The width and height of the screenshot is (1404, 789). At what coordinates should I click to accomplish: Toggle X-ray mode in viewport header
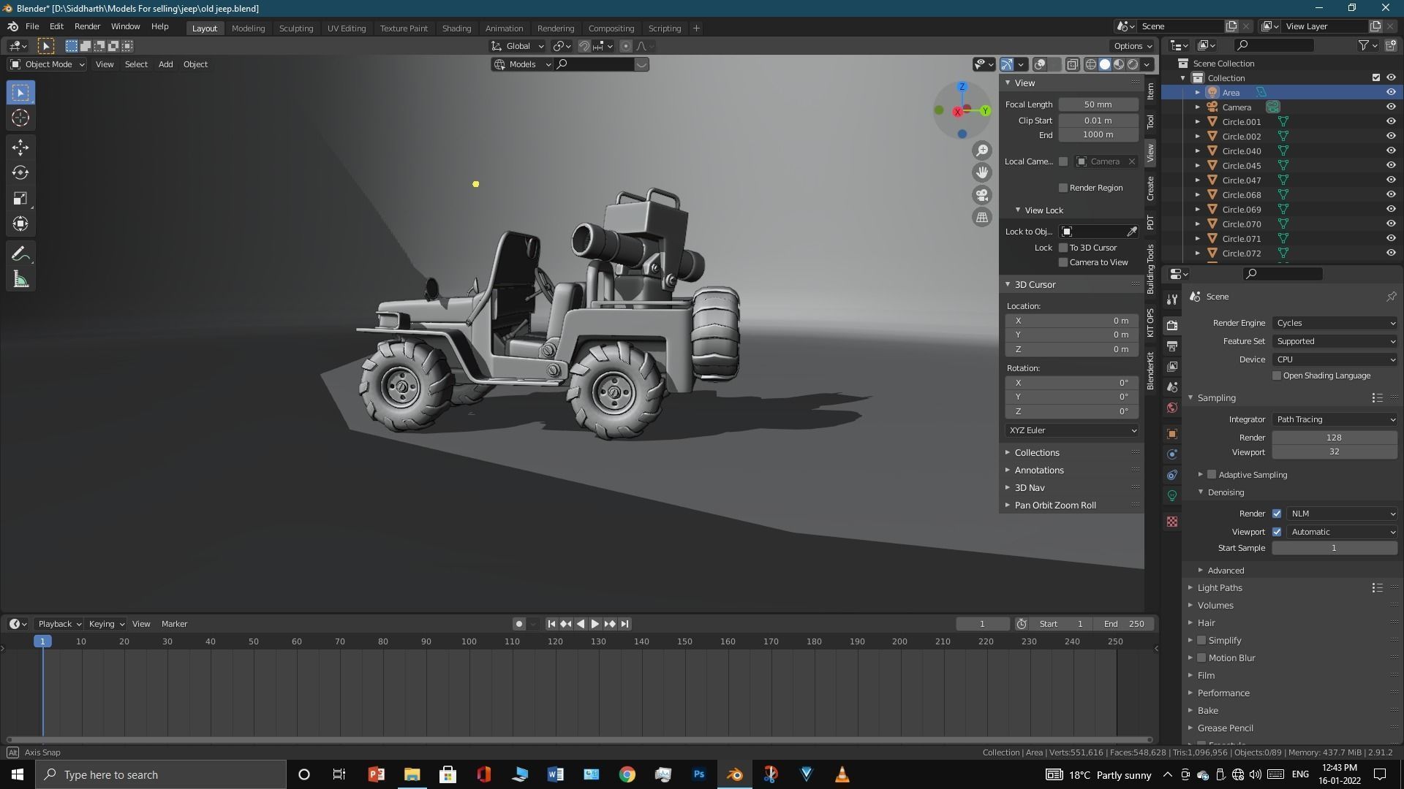1073,64
